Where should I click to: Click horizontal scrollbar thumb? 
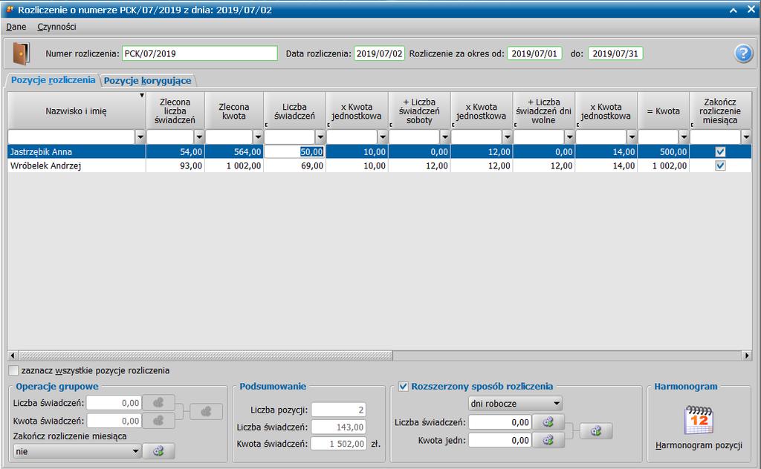pos(205,355)
